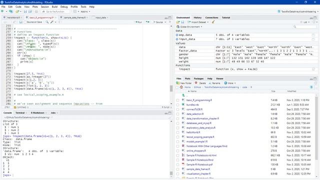Save current document from main toolbar
Image resolution: width=320 pixels, height=180 pixels.
tap(25, 11)
